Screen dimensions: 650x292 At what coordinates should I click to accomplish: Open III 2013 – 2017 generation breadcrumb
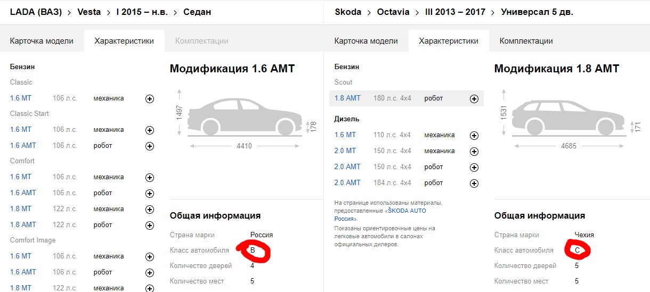[456, 12]
